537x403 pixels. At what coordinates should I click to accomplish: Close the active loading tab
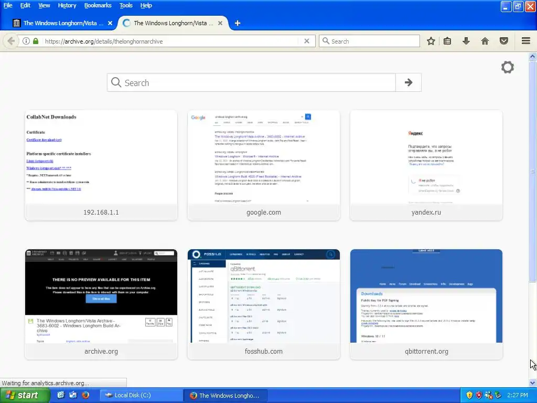tap(220, 23)
